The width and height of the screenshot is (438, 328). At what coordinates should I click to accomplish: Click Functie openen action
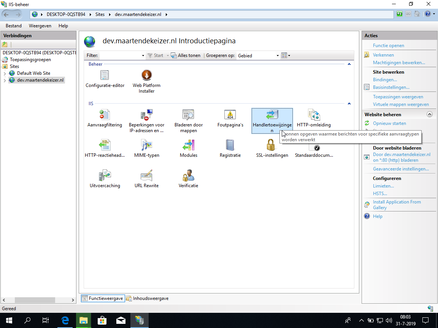388,46
